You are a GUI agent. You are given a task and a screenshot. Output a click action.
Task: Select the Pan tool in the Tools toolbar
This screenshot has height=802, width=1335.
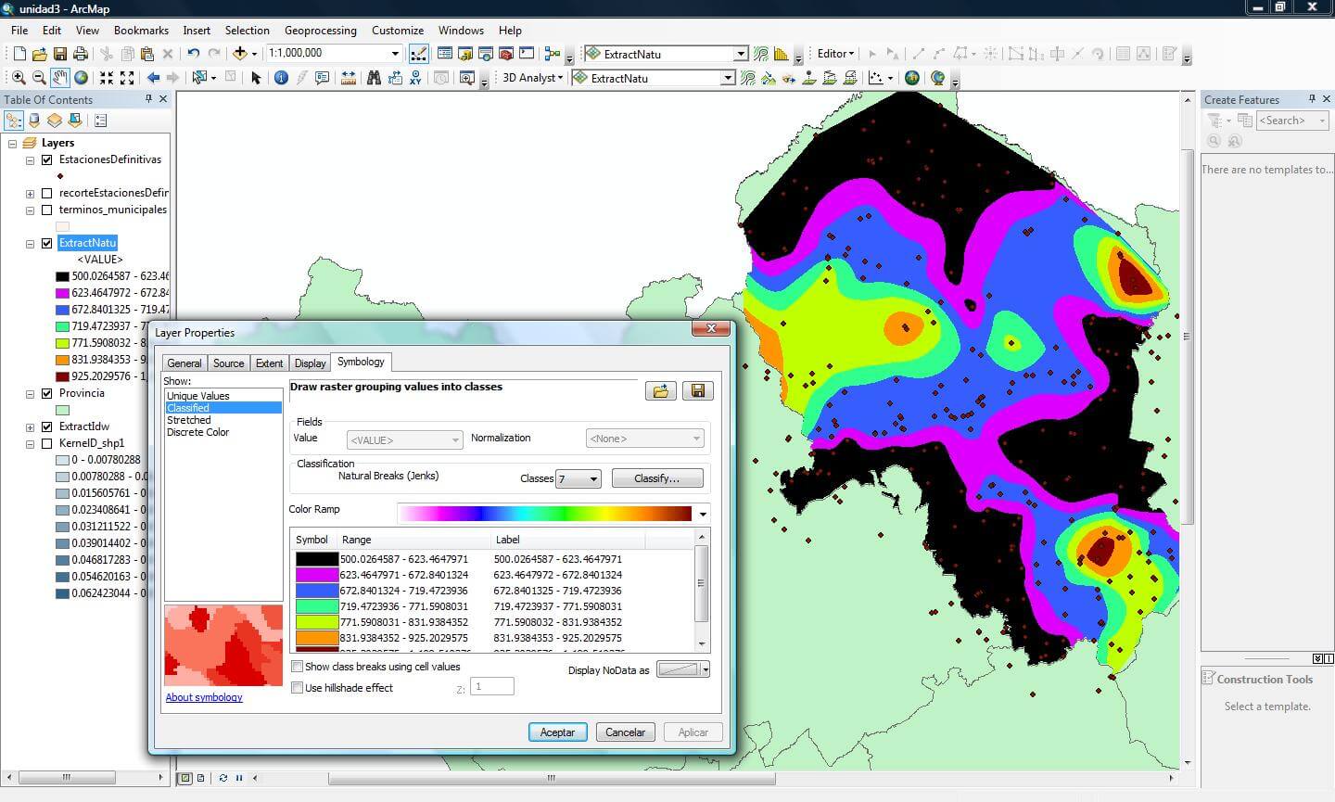coord(59,78)
